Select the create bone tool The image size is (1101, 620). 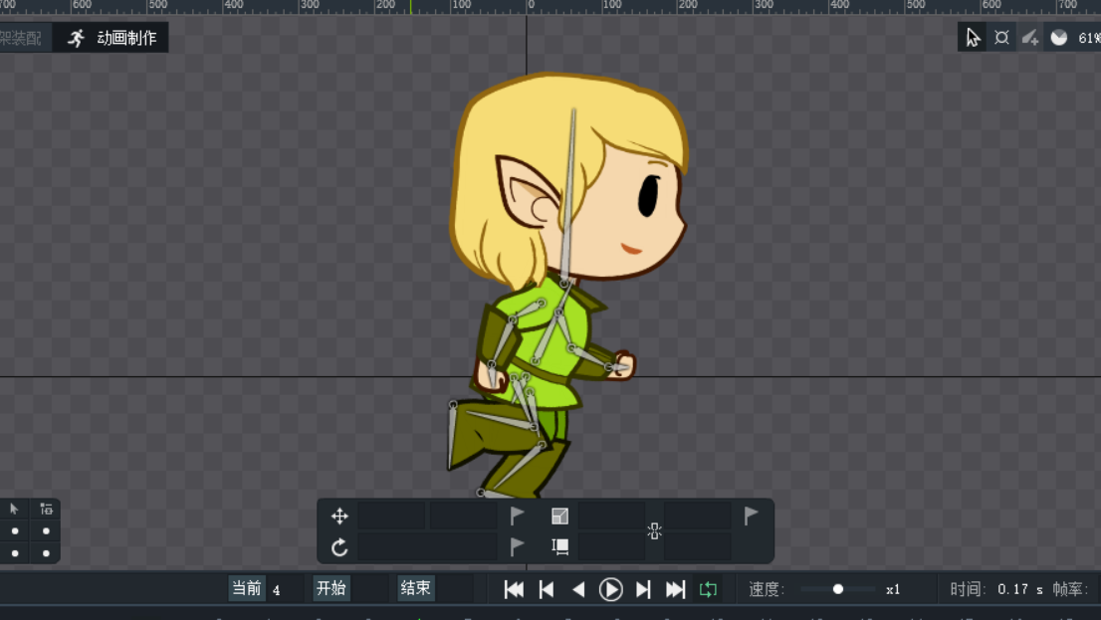[1030, 38]
